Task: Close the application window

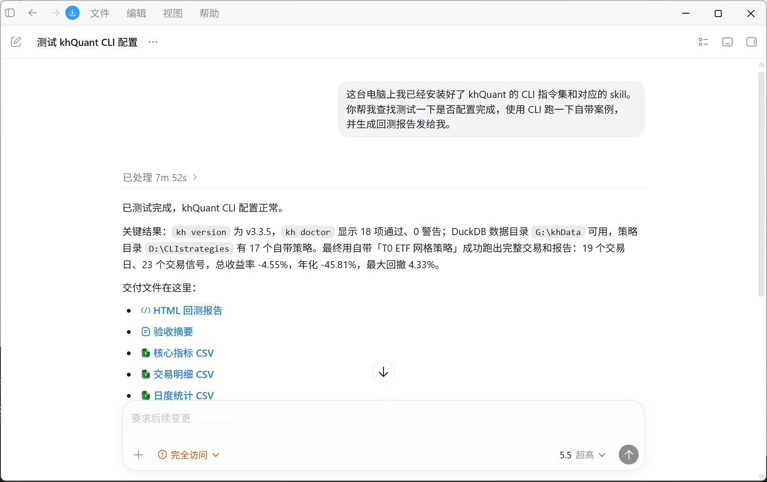Action: pos(751,13)
